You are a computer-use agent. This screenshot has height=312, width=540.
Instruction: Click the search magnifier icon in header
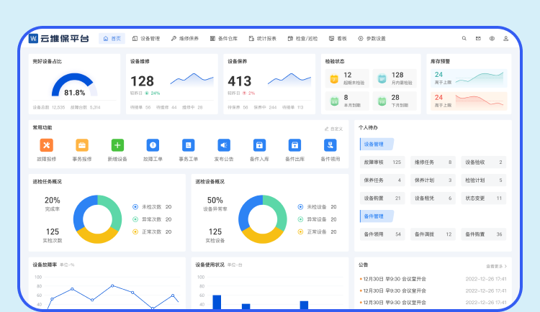click(464, 39)
